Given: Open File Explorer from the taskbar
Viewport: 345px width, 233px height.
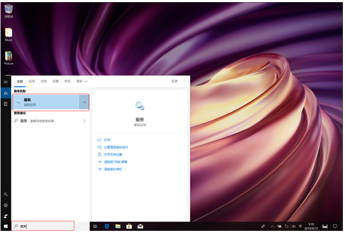Looking at the screenshot, I should pos(118,227).
